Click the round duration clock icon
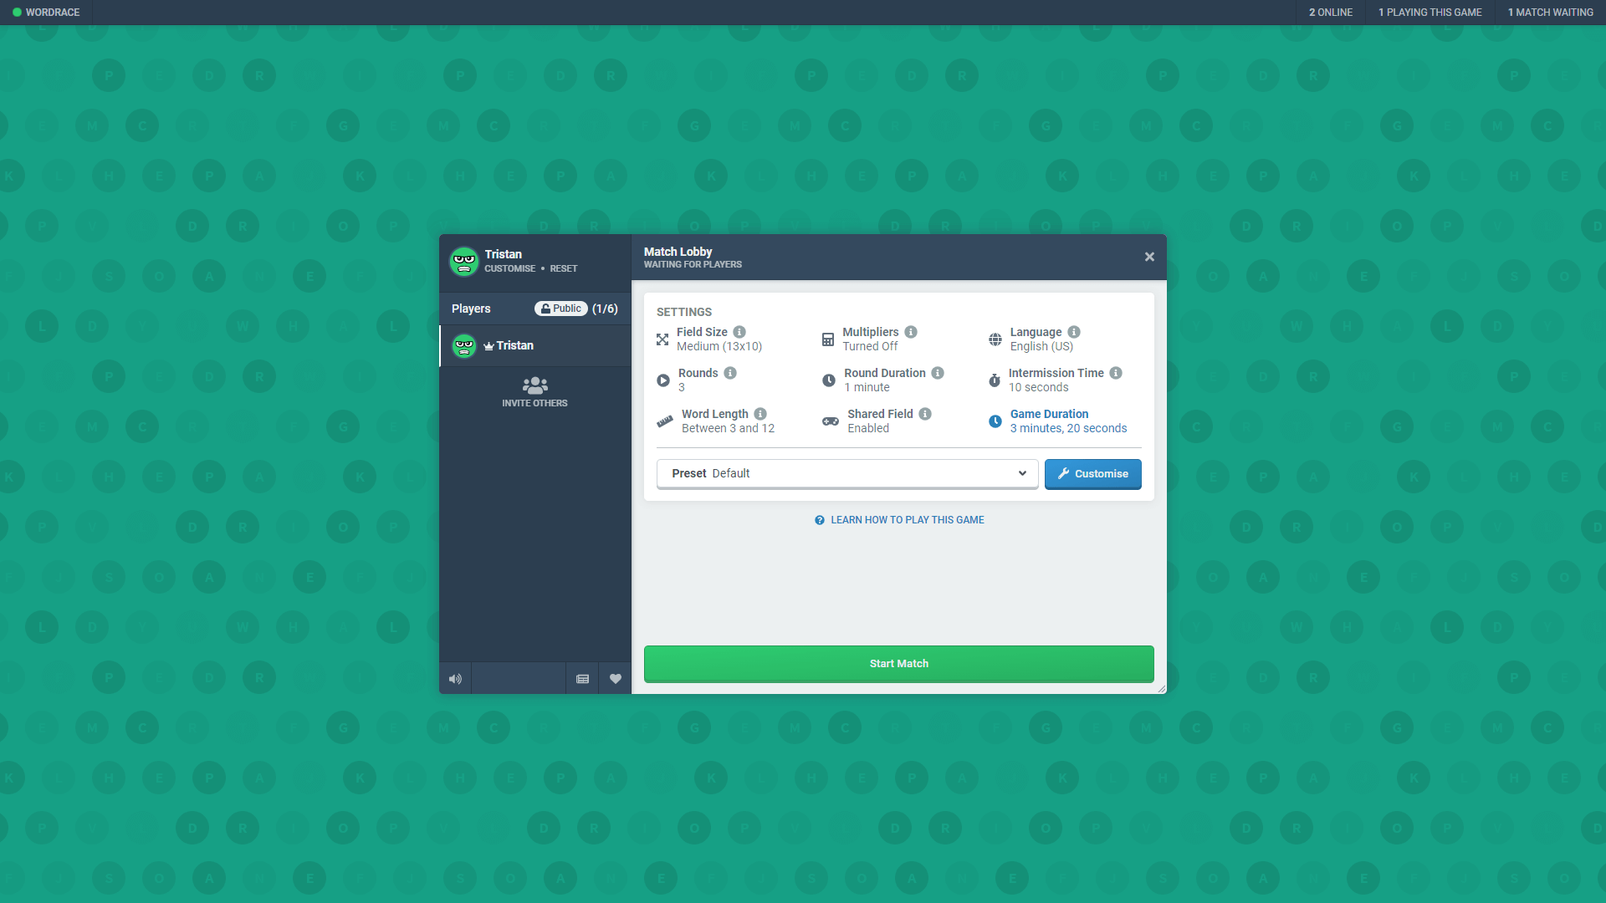This screenshot has height=903, width=1606. pyautogui.click(x=828, y=380)
